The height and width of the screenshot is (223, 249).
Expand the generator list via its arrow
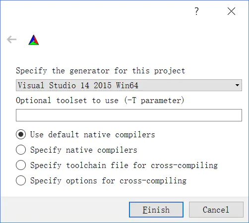point(237,85)
